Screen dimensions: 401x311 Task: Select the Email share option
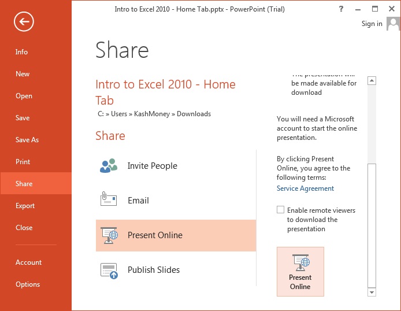tap(176, 200)
